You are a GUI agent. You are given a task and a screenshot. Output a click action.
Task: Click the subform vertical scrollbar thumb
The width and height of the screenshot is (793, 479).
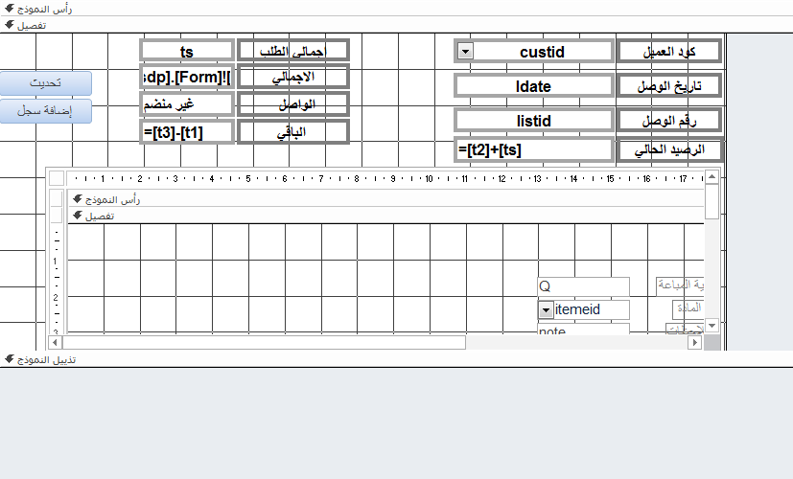(x=711, y=201)
